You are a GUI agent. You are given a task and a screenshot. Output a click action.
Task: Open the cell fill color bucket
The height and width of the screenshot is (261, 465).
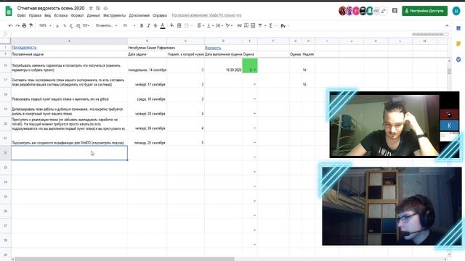pos(171,26)
